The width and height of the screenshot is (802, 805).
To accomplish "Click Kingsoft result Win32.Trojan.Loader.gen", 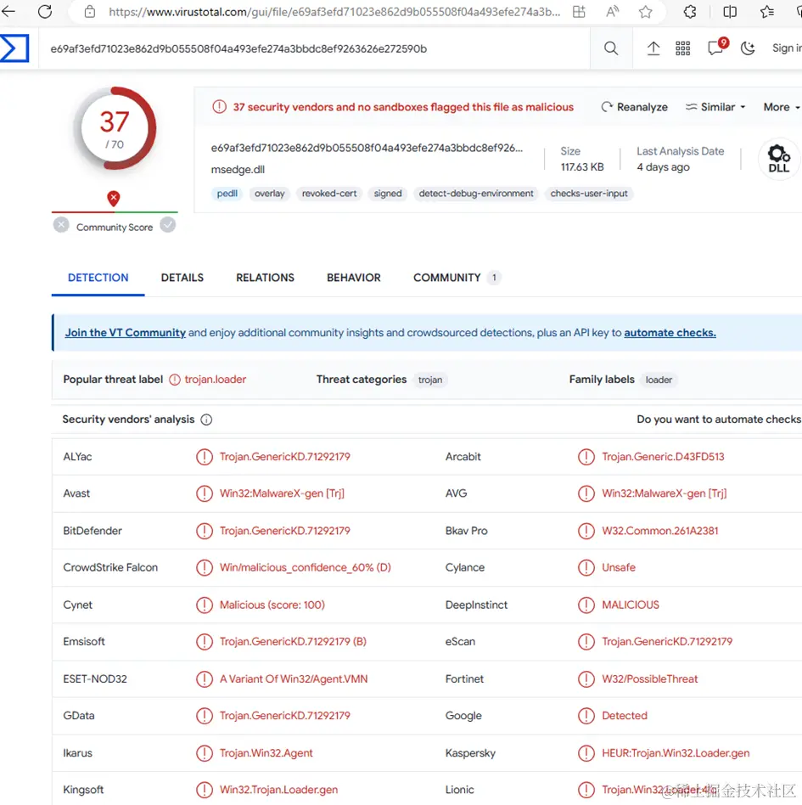I will [278, 790].
